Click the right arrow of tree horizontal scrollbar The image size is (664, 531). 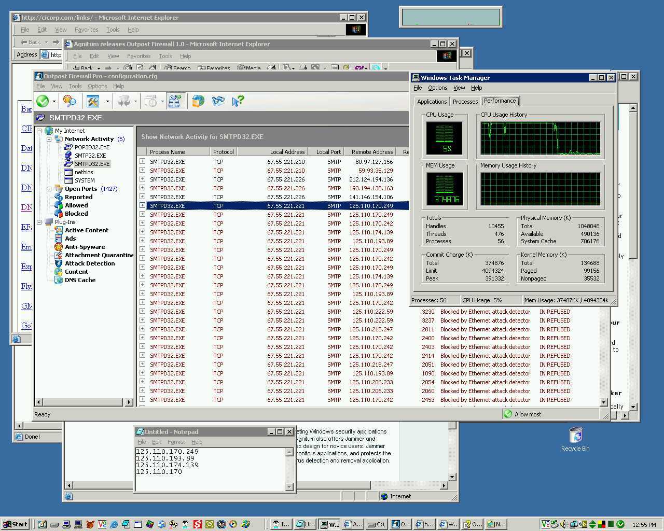129,402
